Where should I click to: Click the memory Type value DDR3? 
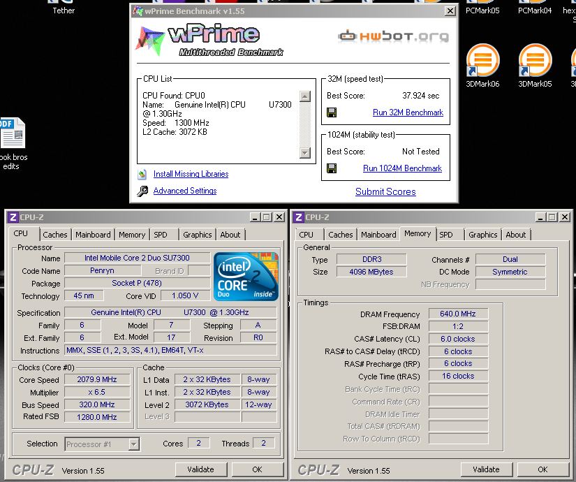point(371,259)
